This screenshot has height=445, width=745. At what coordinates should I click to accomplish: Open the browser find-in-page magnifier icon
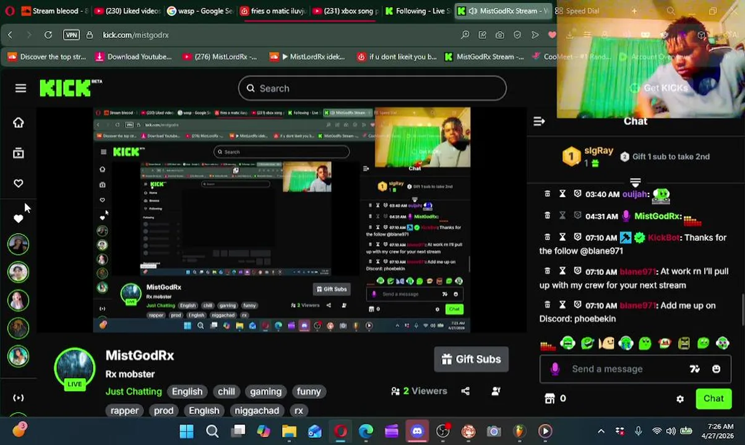(465, 35)
